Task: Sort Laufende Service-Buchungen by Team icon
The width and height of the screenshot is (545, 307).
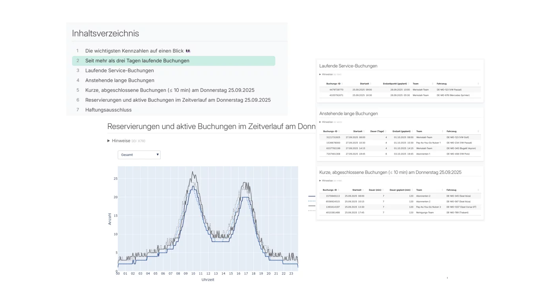Action: (433, 84)
